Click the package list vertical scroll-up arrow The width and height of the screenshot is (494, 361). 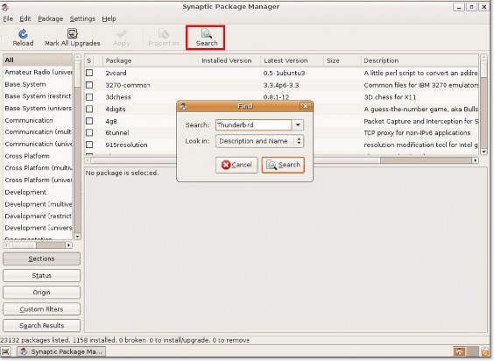click(483, 57)
